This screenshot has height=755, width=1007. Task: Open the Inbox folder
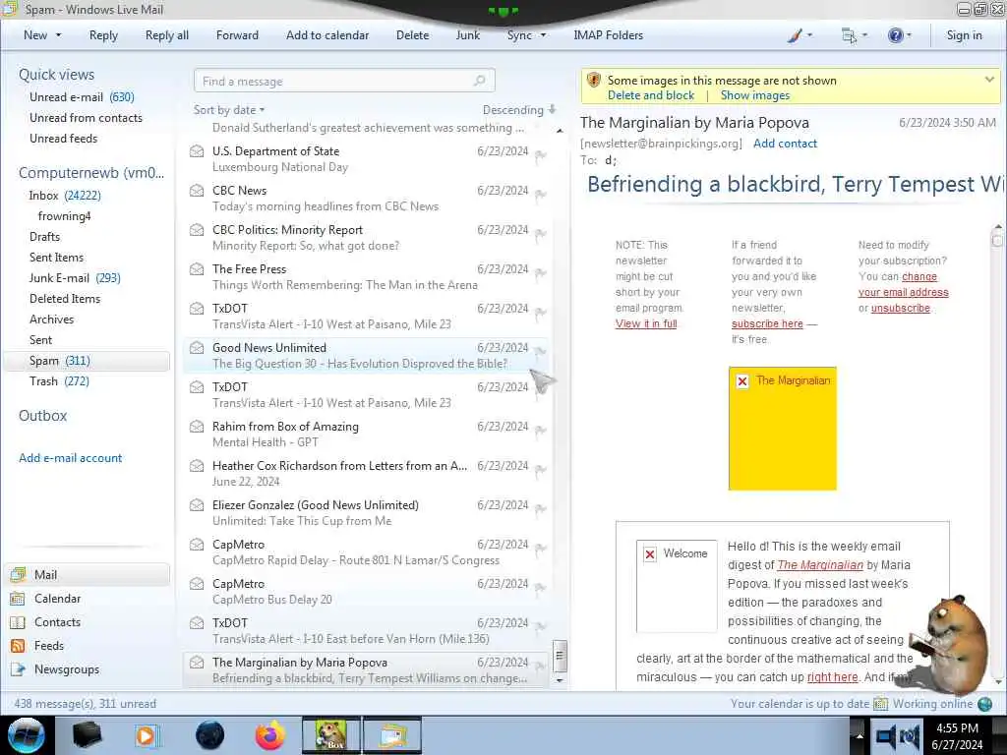click(x=65, y=196)
